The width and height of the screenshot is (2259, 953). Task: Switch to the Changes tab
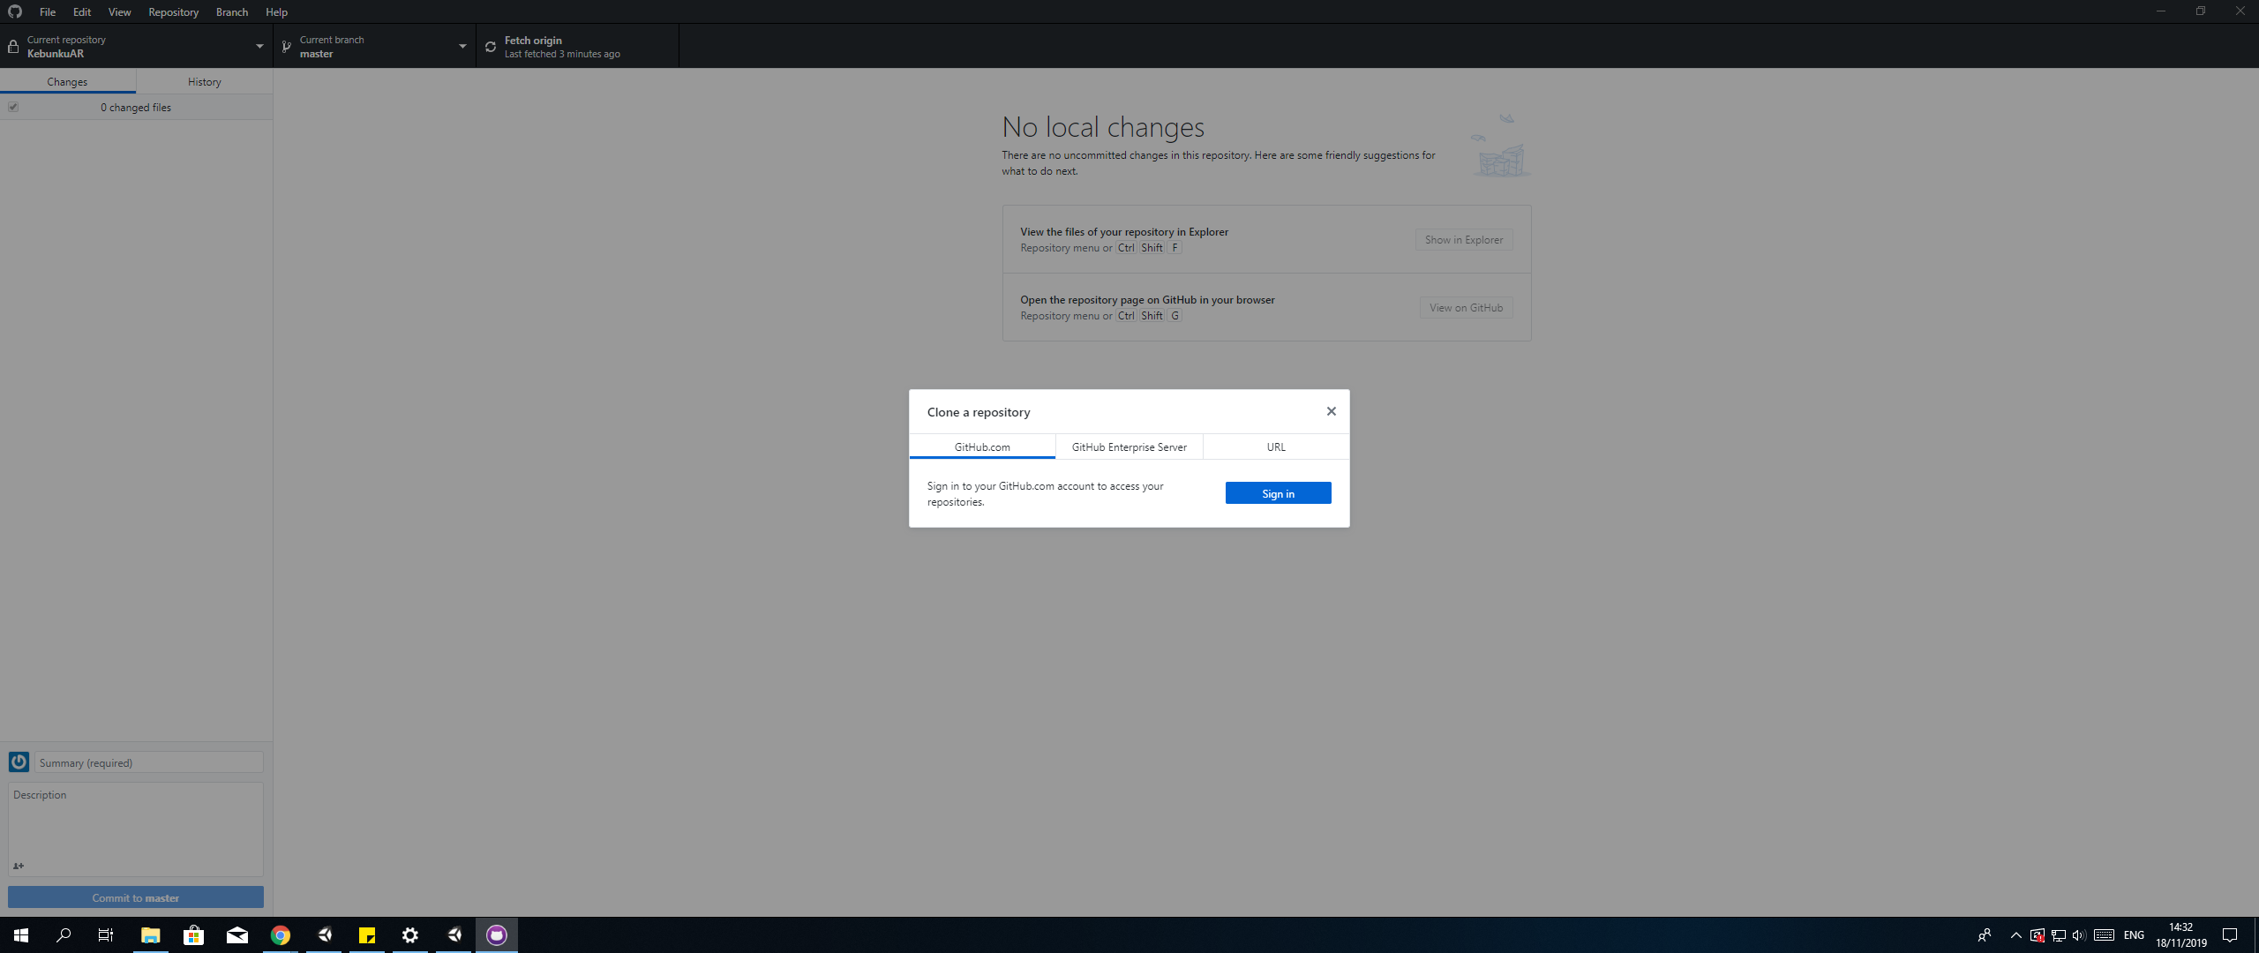click(68, 81)
